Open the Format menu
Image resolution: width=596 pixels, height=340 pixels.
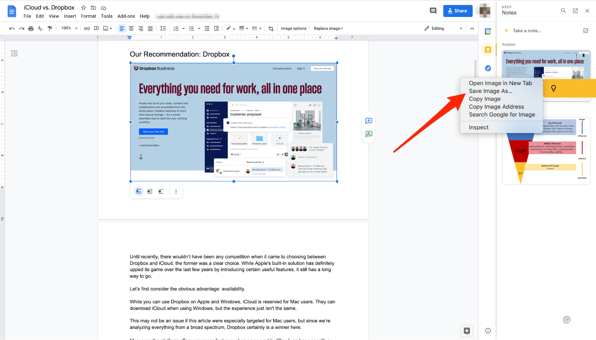pyautogui.click(x=88, y=16)
